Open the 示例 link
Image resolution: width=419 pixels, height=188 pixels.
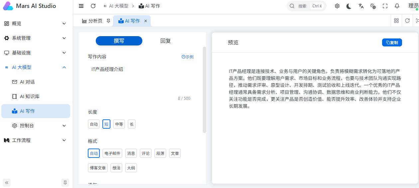point(188,57)
